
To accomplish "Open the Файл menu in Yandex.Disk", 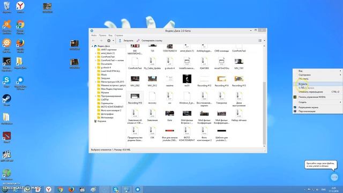I will click(94, 35).
